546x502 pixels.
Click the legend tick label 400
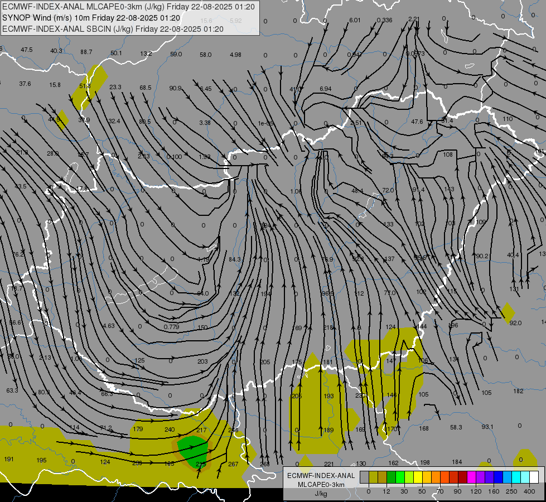click(x=529, y=491)
